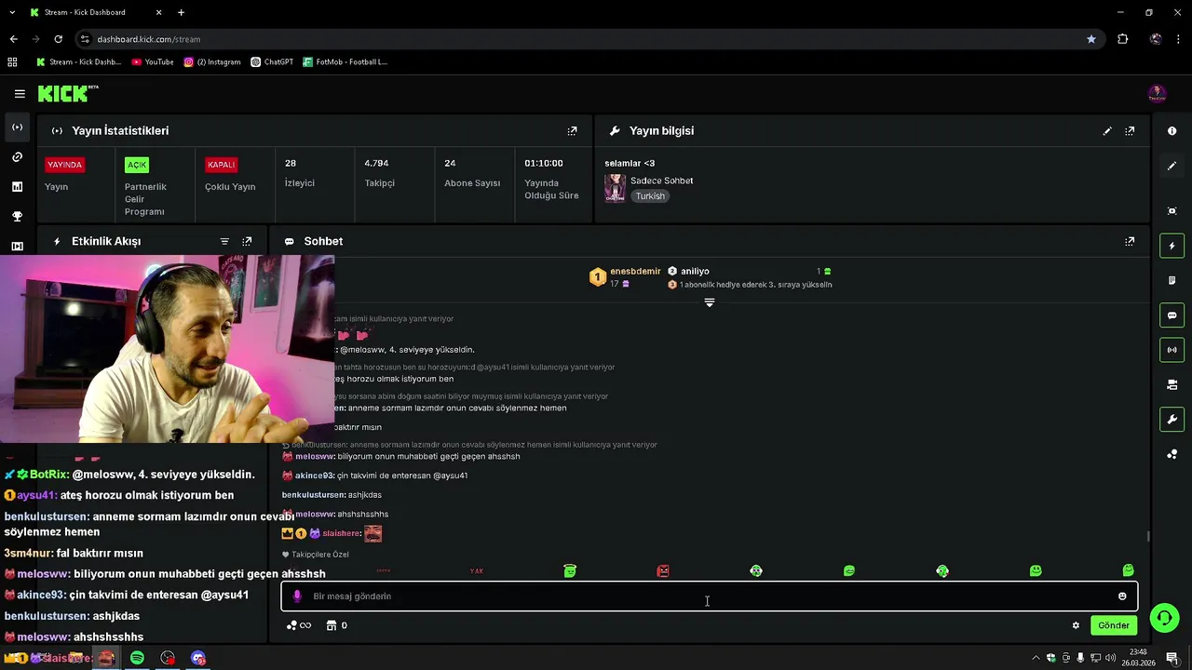
Task: Open the chain link icon in left sidebar
Action: tap(17, 157)
